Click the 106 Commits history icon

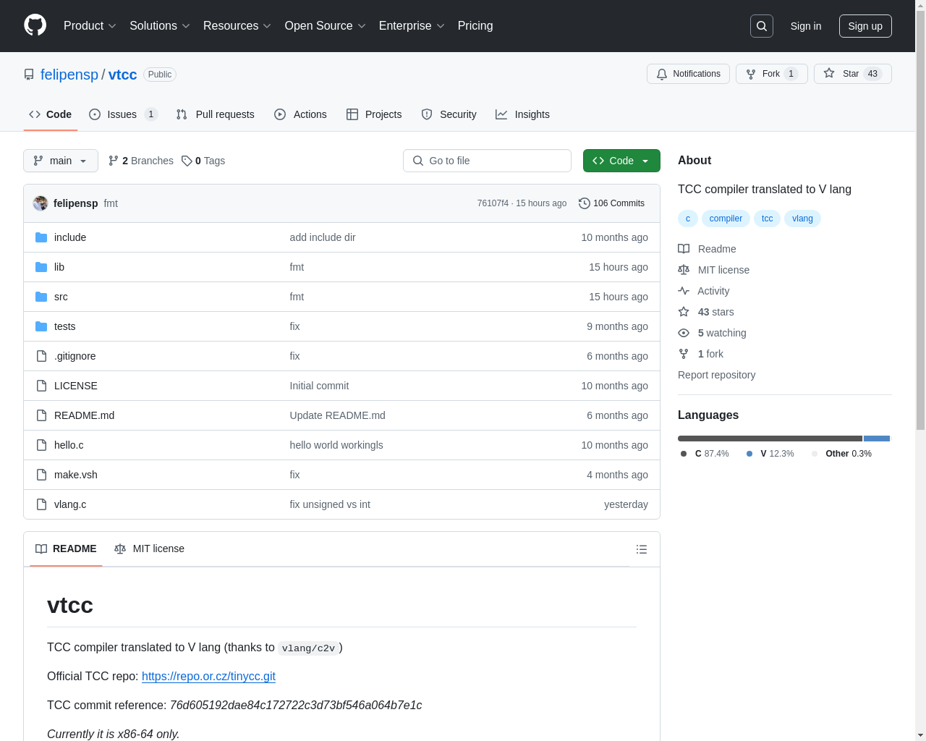[x=585, y=203]
